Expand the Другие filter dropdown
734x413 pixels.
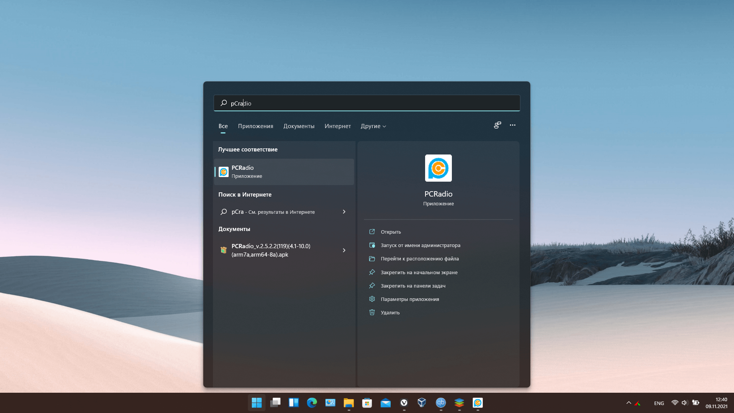pyautogui.click(x=373, y=126)
